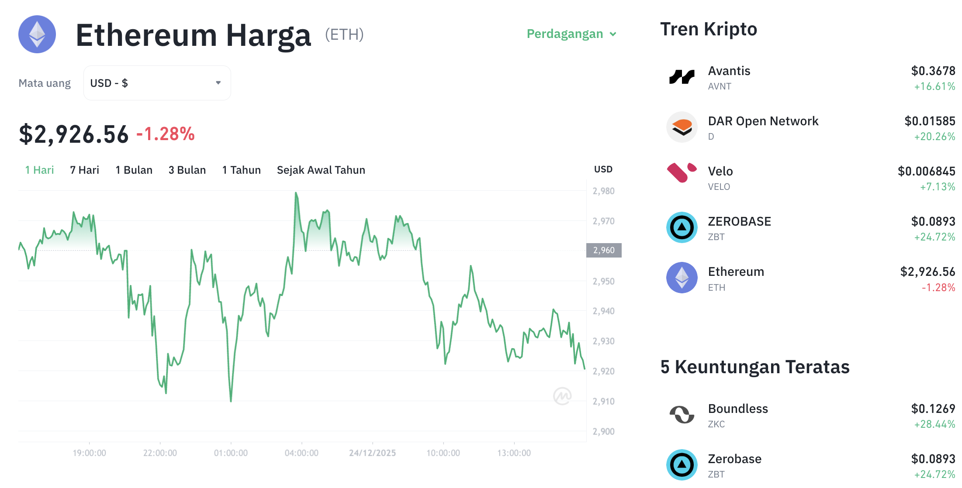This screenshot has height=488, width=962.
Task: Click the Zerobase icon under Keuntungan Teratas
Action: 682,465
